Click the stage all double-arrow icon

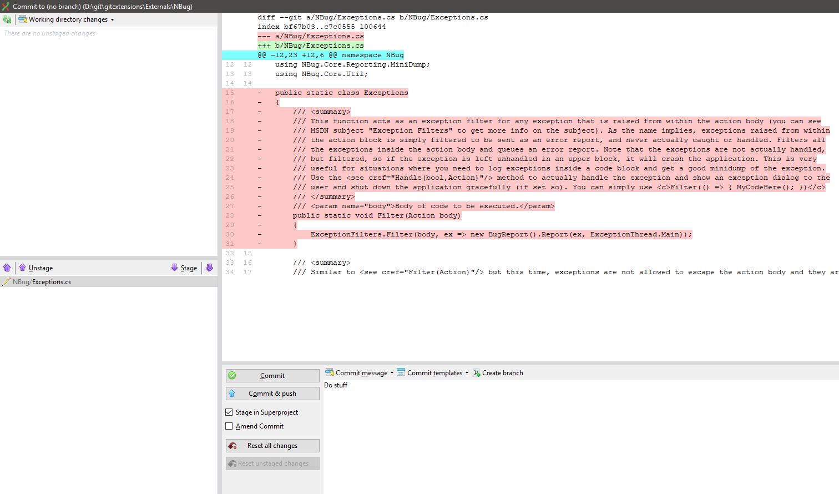(209, 268)
